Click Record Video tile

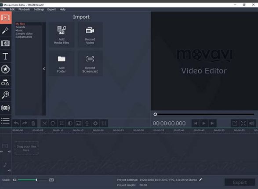click(x=90, y=35)
